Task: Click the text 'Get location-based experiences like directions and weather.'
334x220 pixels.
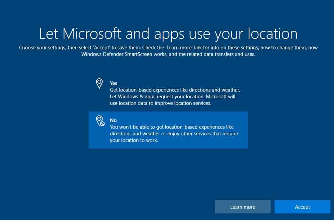Action: tap(175, 90)
